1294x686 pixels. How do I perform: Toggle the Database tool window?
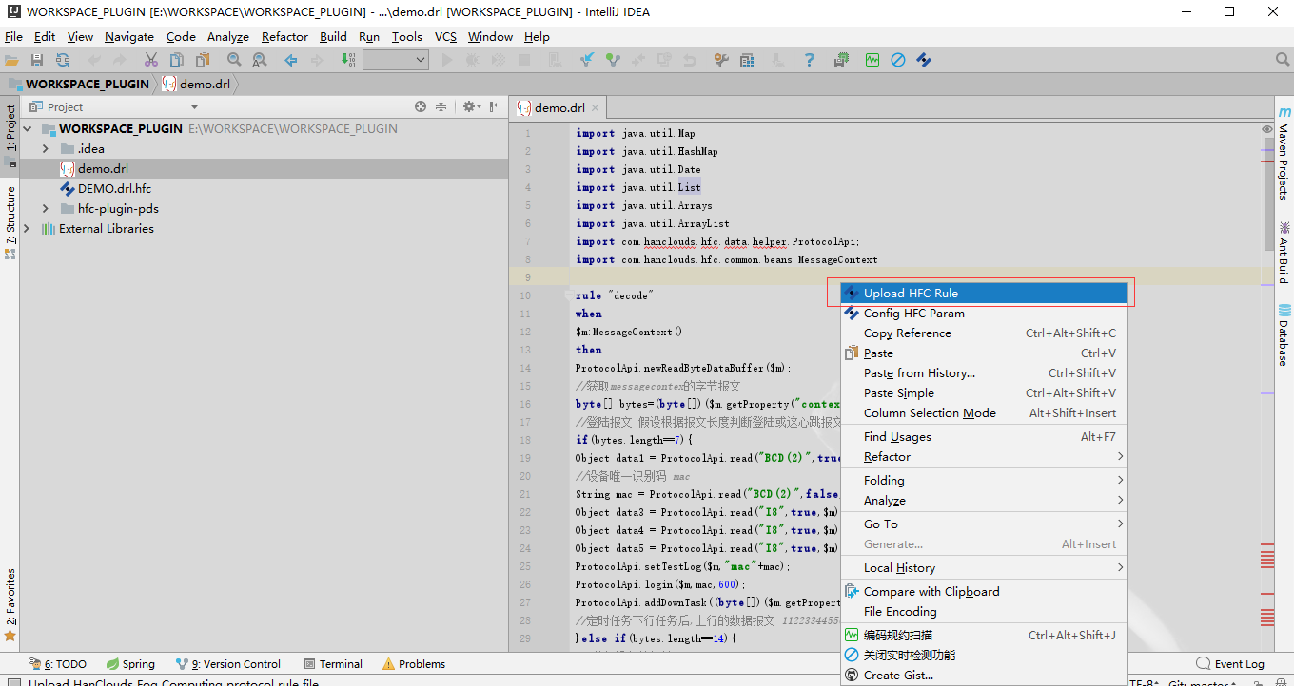coord(1284,335)
